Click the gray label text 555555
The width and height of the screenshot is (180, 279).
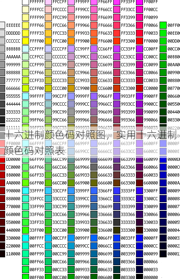click(13, 96)
